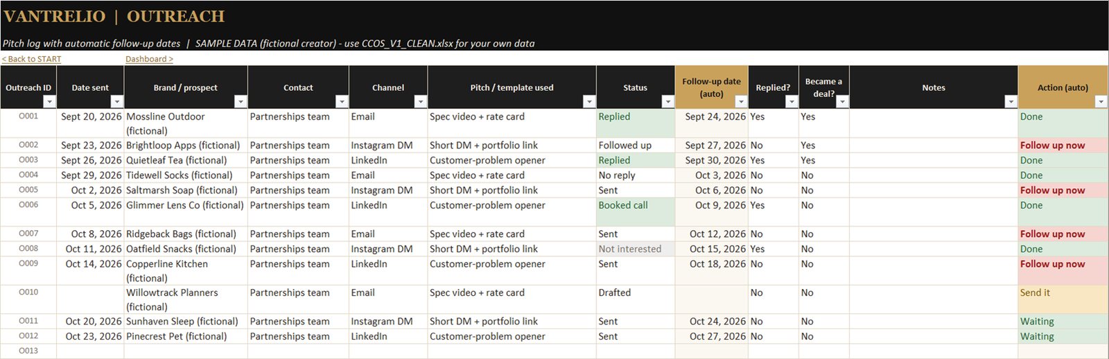Select Instagram DM channel for Oatfield Snacks
Image resolution: width=1109 pixels, height=359 pixels.
tap(388, 249)
